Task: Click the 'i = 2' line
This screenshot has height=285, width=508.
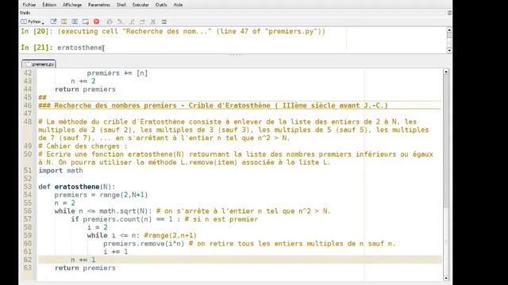Action: (97, 227)
